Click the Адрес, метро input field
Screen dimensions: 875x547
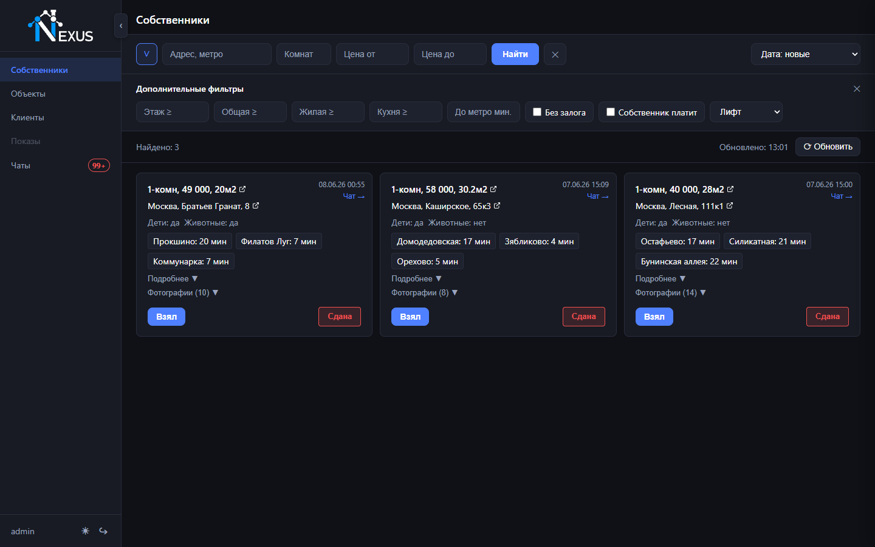coord(217,54)
